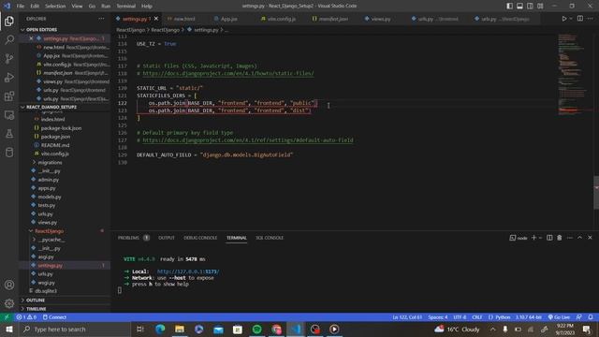
Task: Open the Terminal menu
Action: [x=126, y=7]
